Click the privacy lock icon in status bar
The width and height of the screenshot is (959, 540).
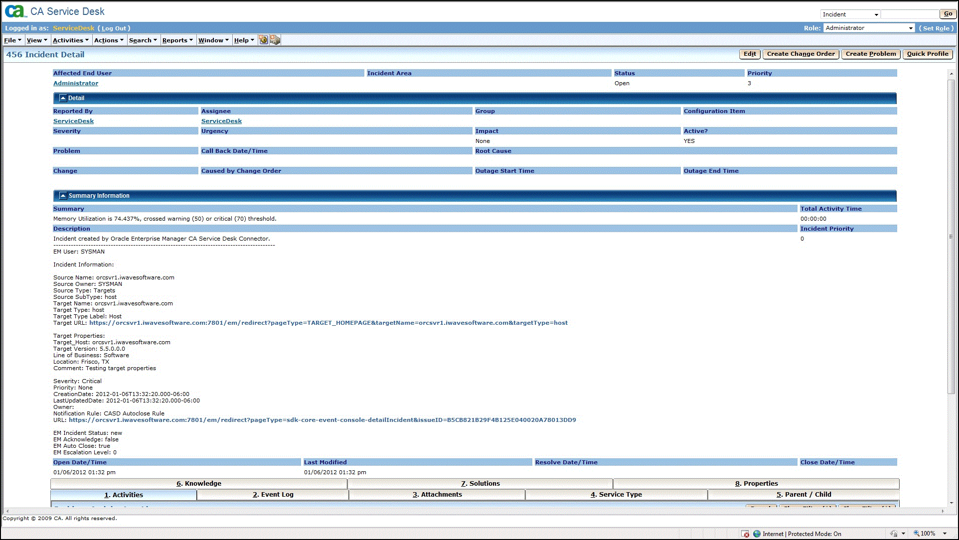[x=894, y=534]
